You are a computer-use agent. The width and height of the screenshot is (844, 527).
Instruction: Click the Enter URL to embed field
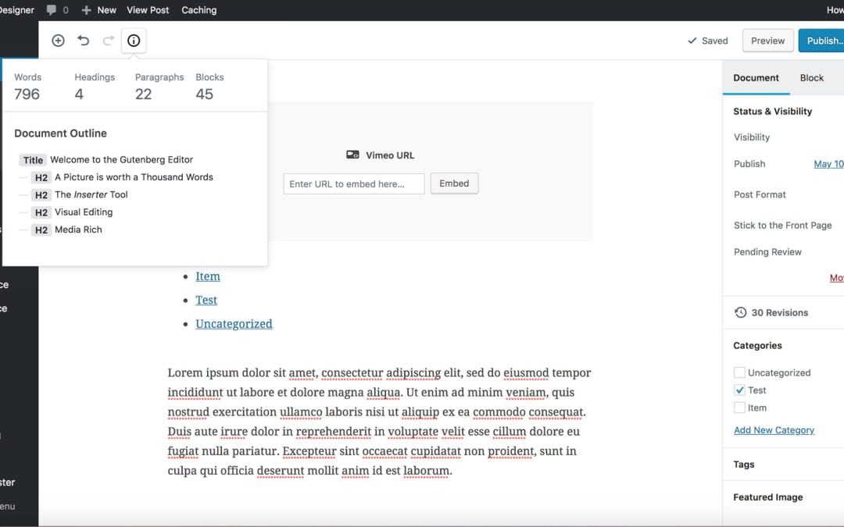coord(353,183)
